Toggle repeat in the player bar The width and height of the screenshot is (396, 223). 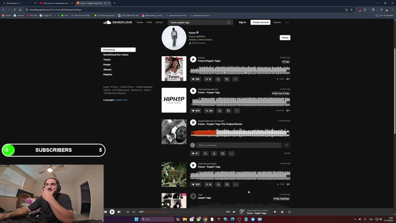coord(134,212)
